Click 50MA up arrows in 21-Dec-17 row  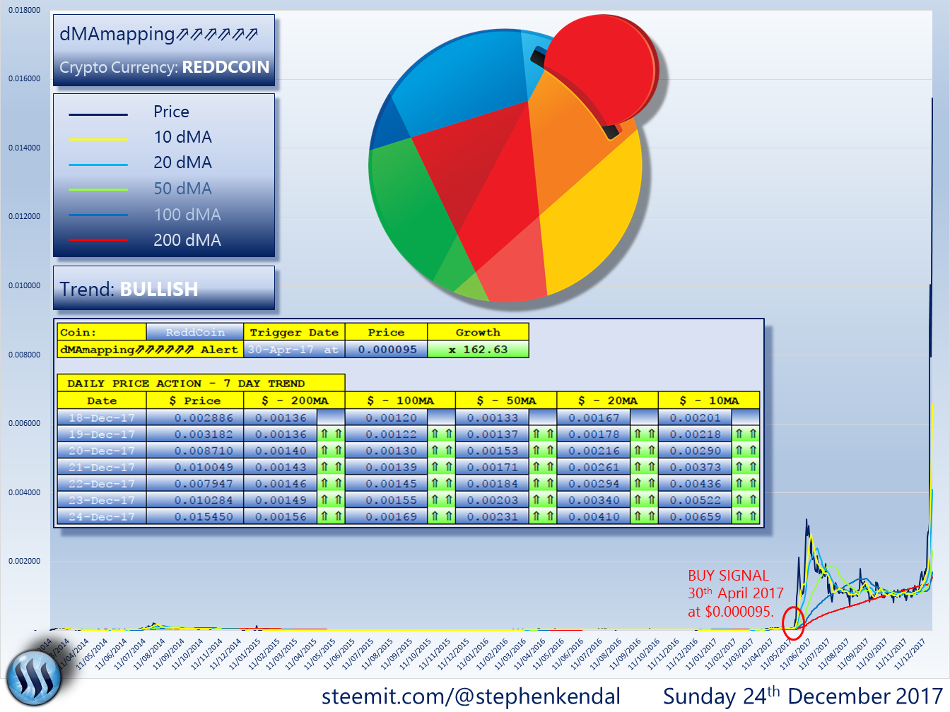coord(543,467)
